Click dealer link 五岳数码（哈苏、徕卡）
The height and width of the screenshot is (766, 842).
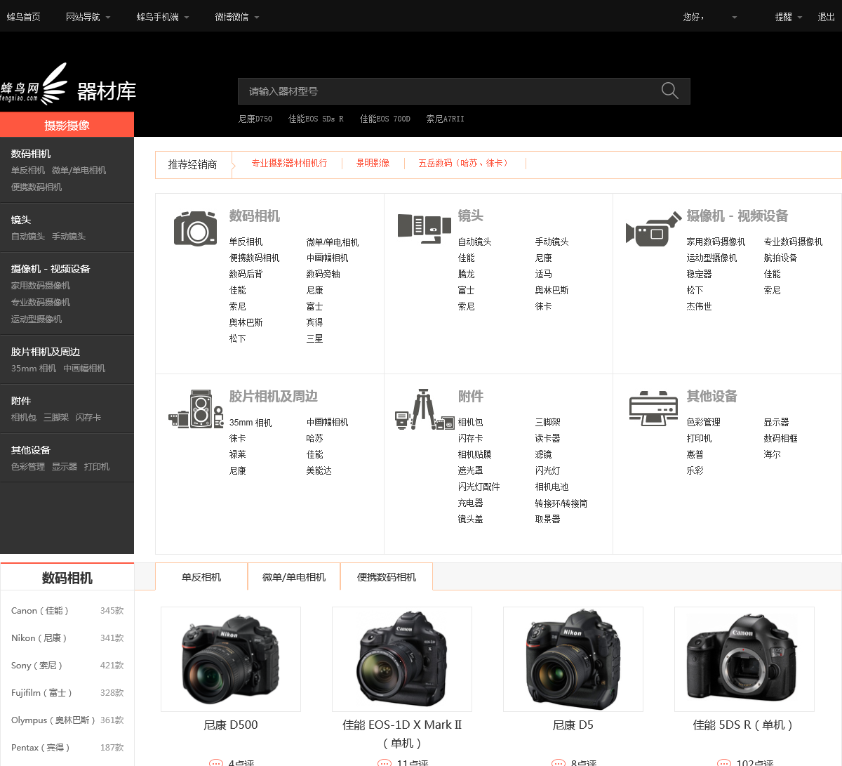(x=465, y=163)
